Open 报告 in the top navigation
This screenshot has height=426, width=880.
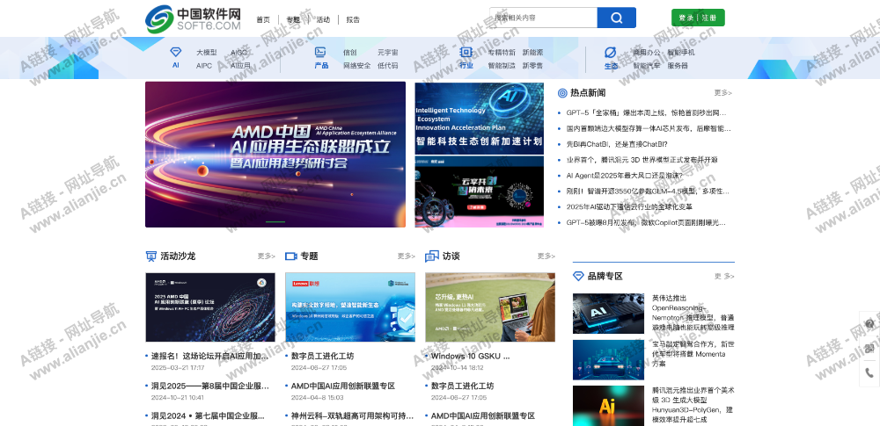tap(353, 19)
